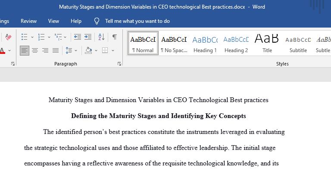Toggle Center paragraph alignment
Viewport: 331px width, 171px height.
tap(35, 50)
